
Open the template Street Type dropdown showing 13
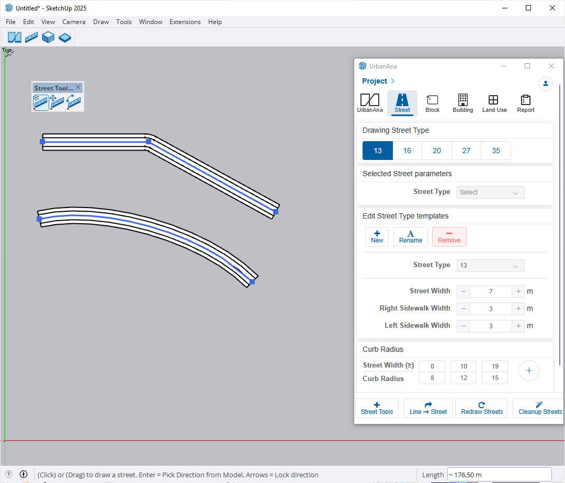490,266
